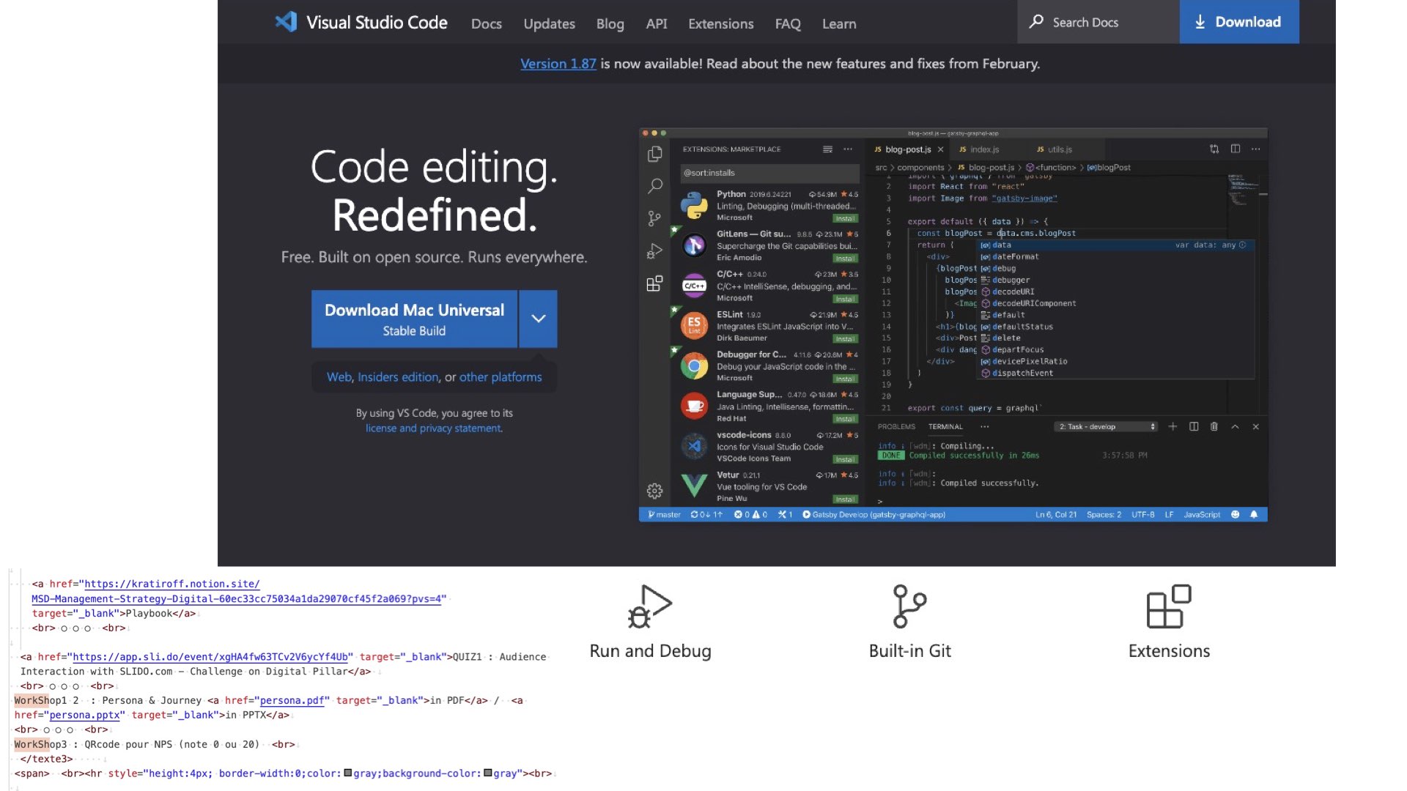Click the app.sli.do event URL in code
This screenshot has width=1407, height=791.
210,657
